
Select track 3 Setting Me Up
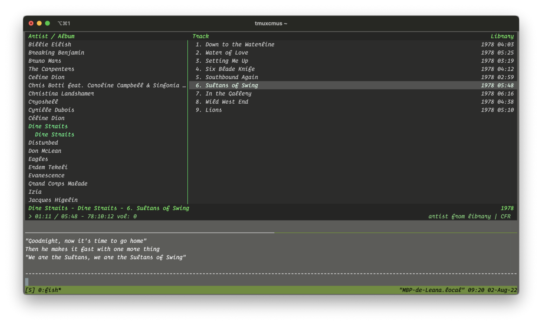click(222, 61)
